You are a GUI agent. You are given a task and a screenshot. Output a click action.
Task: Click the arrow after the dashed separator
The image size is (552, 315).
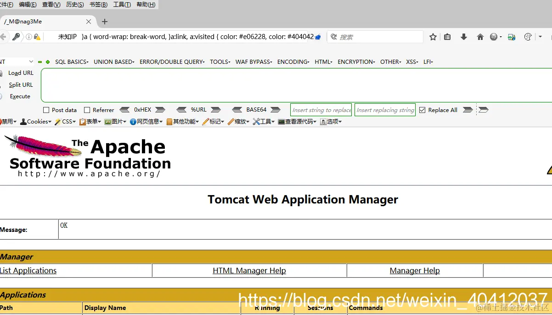tap(484, 110)
